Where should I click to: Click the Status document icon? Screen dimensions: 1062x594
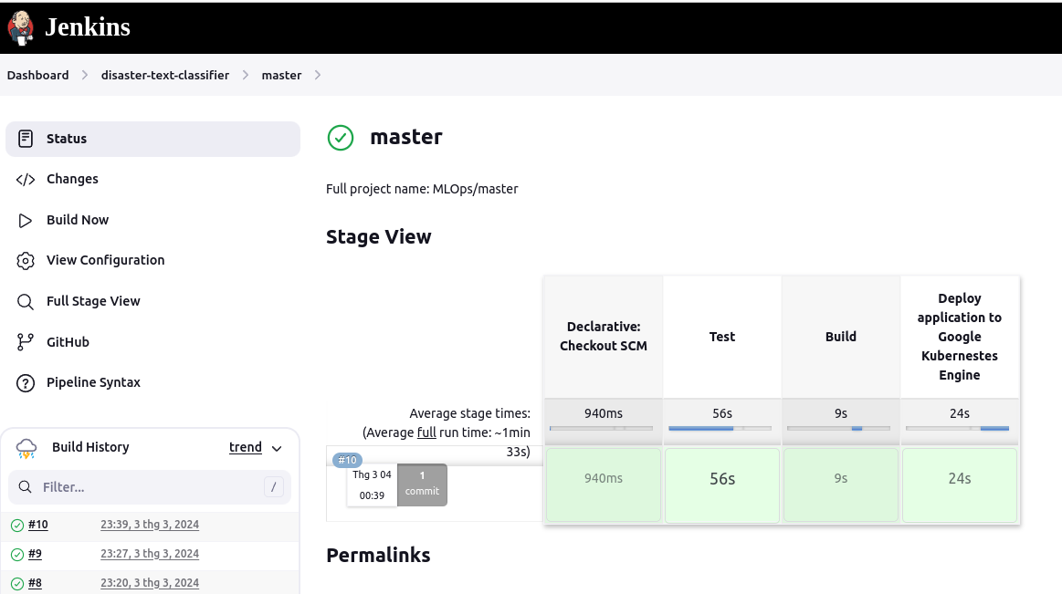[25, 139]
